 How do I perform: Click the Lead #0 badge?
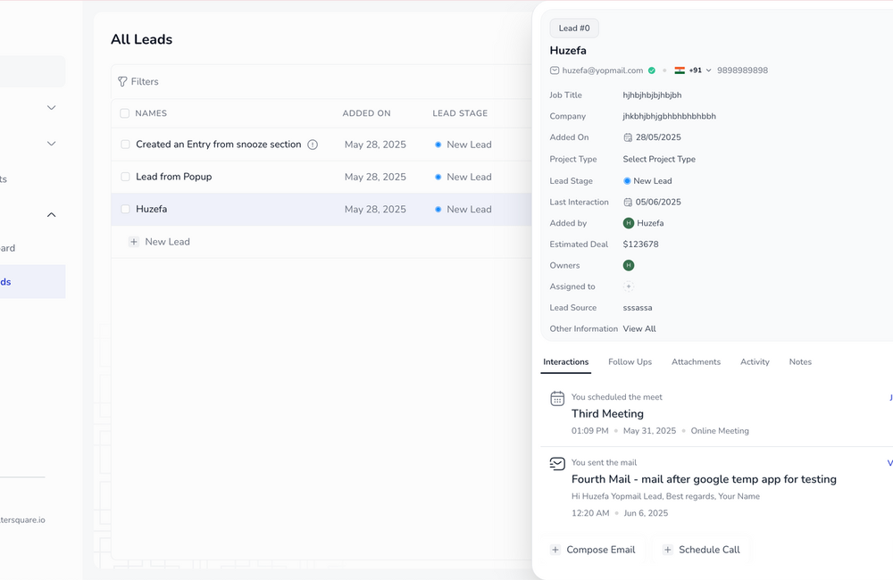tap(574, 29)
